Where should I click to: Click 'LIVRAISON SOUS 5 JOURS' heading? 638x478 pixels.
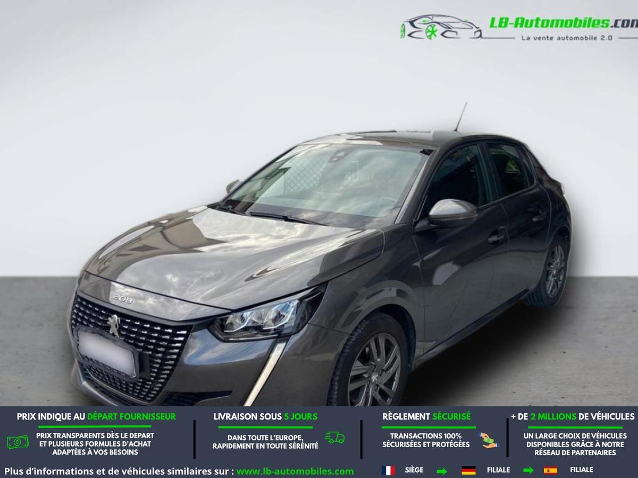pyautogui.click(x=265, y=417)
